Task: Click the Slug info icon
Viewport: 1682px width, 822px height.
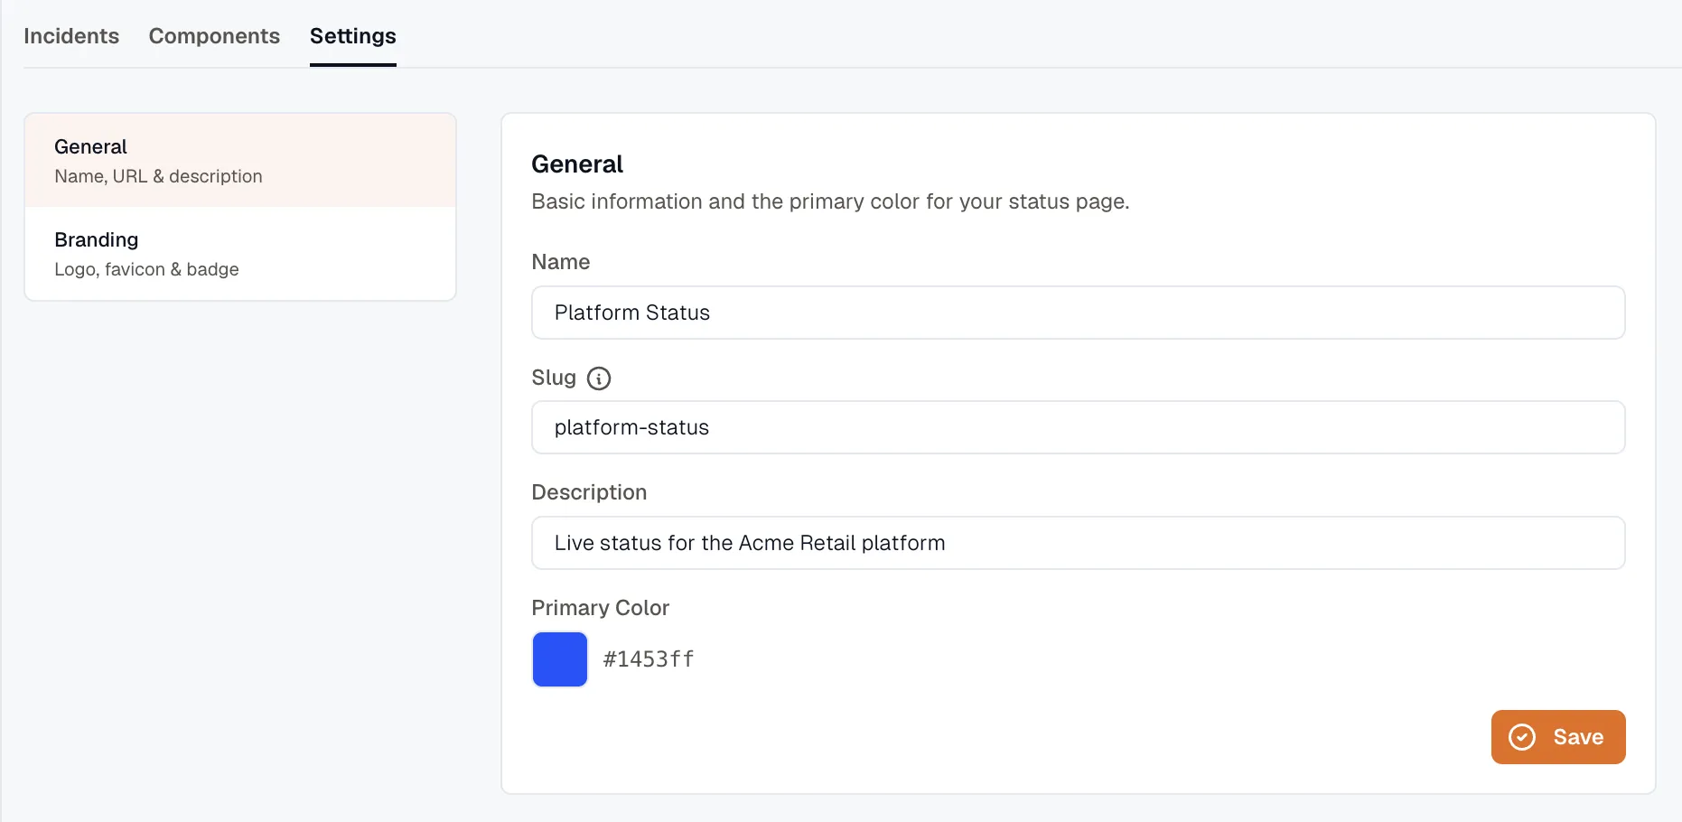Action: (599, 378)
